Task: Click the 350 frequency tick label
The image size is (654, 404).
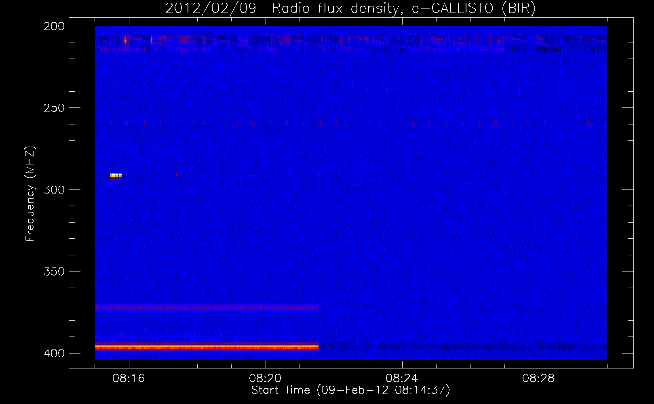Action: (54, 271)
